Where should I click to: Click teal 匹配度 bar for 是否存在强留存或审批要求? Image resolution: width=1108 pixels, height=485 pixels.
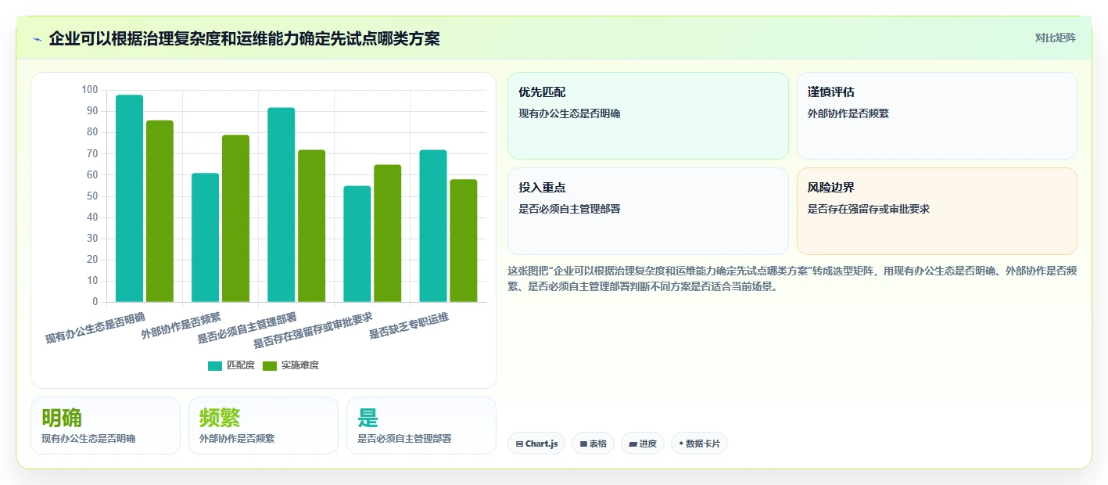[357, 244]
